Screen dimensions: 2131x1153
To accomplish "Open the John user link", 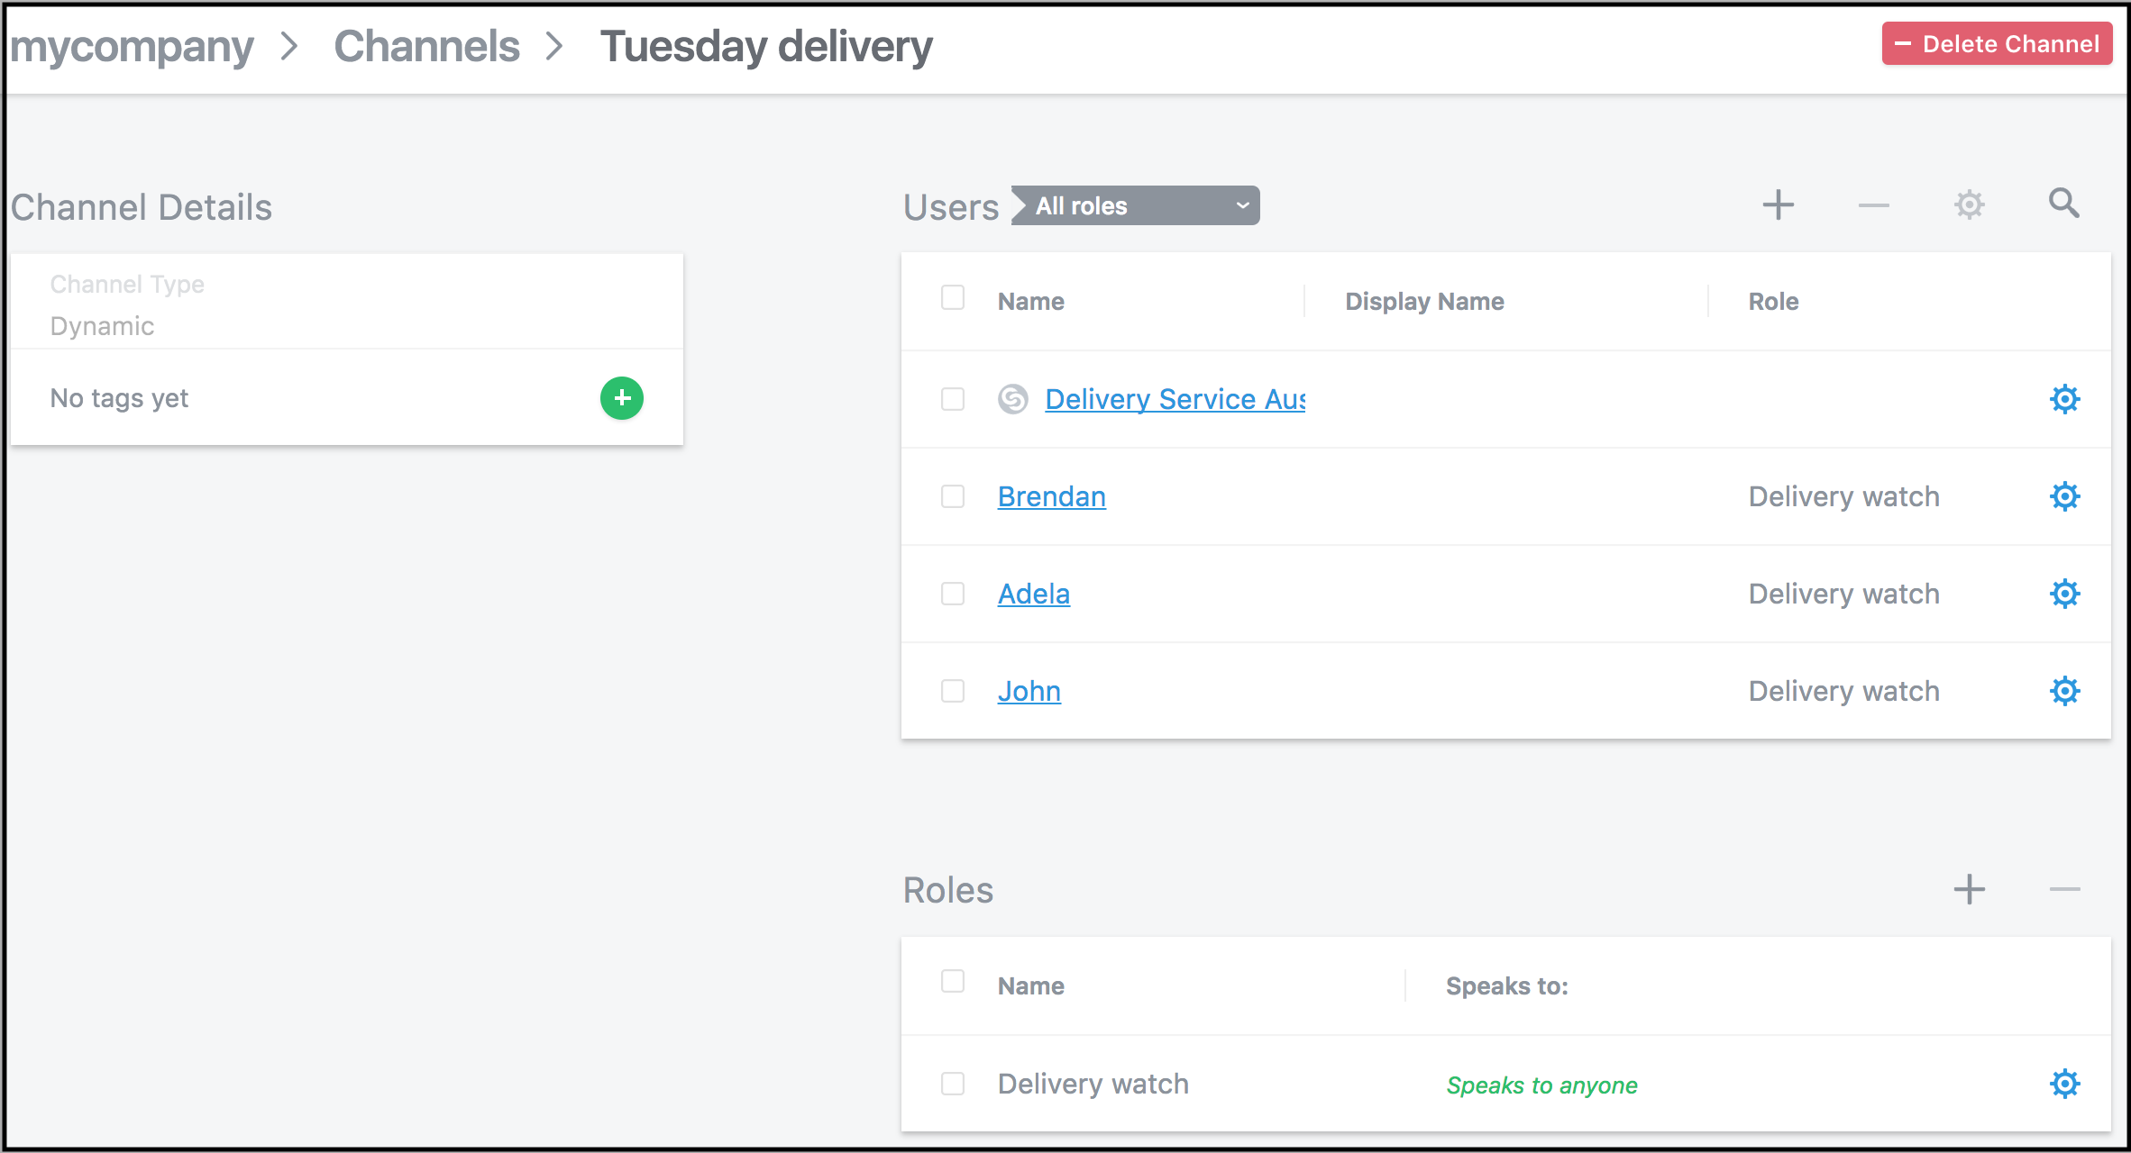I will point(1029,691).
